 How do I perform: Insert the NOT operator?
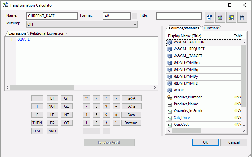(52, 106)
